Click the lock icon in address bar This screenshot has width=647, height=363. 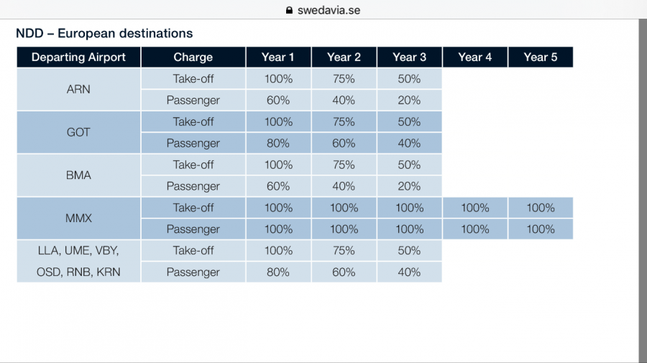pos(290,10)
